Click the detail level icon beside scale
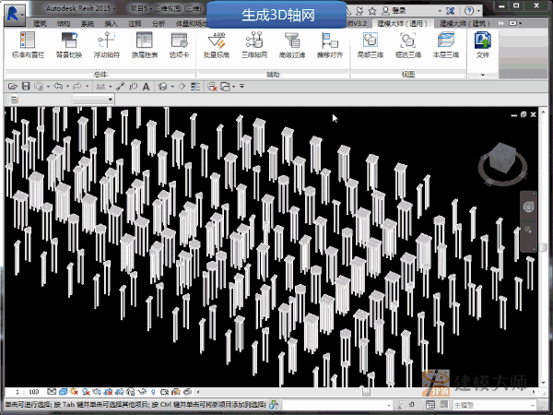The image size is (553, 415). click(x=52, y=392)
